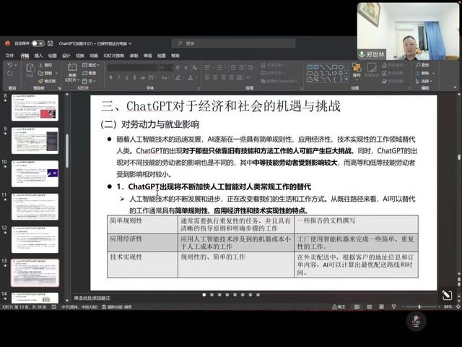Switch to the 设计 (Design) ribbon tab
Image resolution: width=462 pixels, height=347 pixels.
pyautogui.click(x=66, y=56)
